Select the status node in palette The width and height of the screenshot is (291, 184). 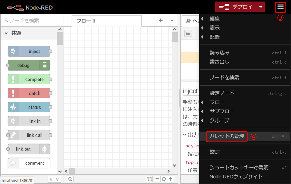29,107
